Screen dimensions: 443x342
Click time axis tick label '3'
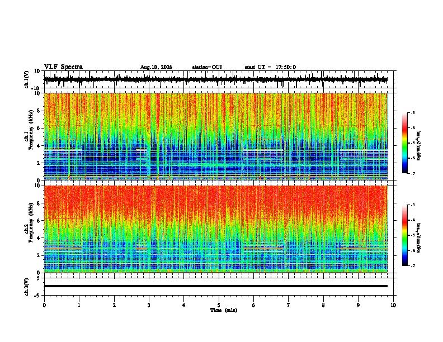pyautogui.click(x=149, y=305)
